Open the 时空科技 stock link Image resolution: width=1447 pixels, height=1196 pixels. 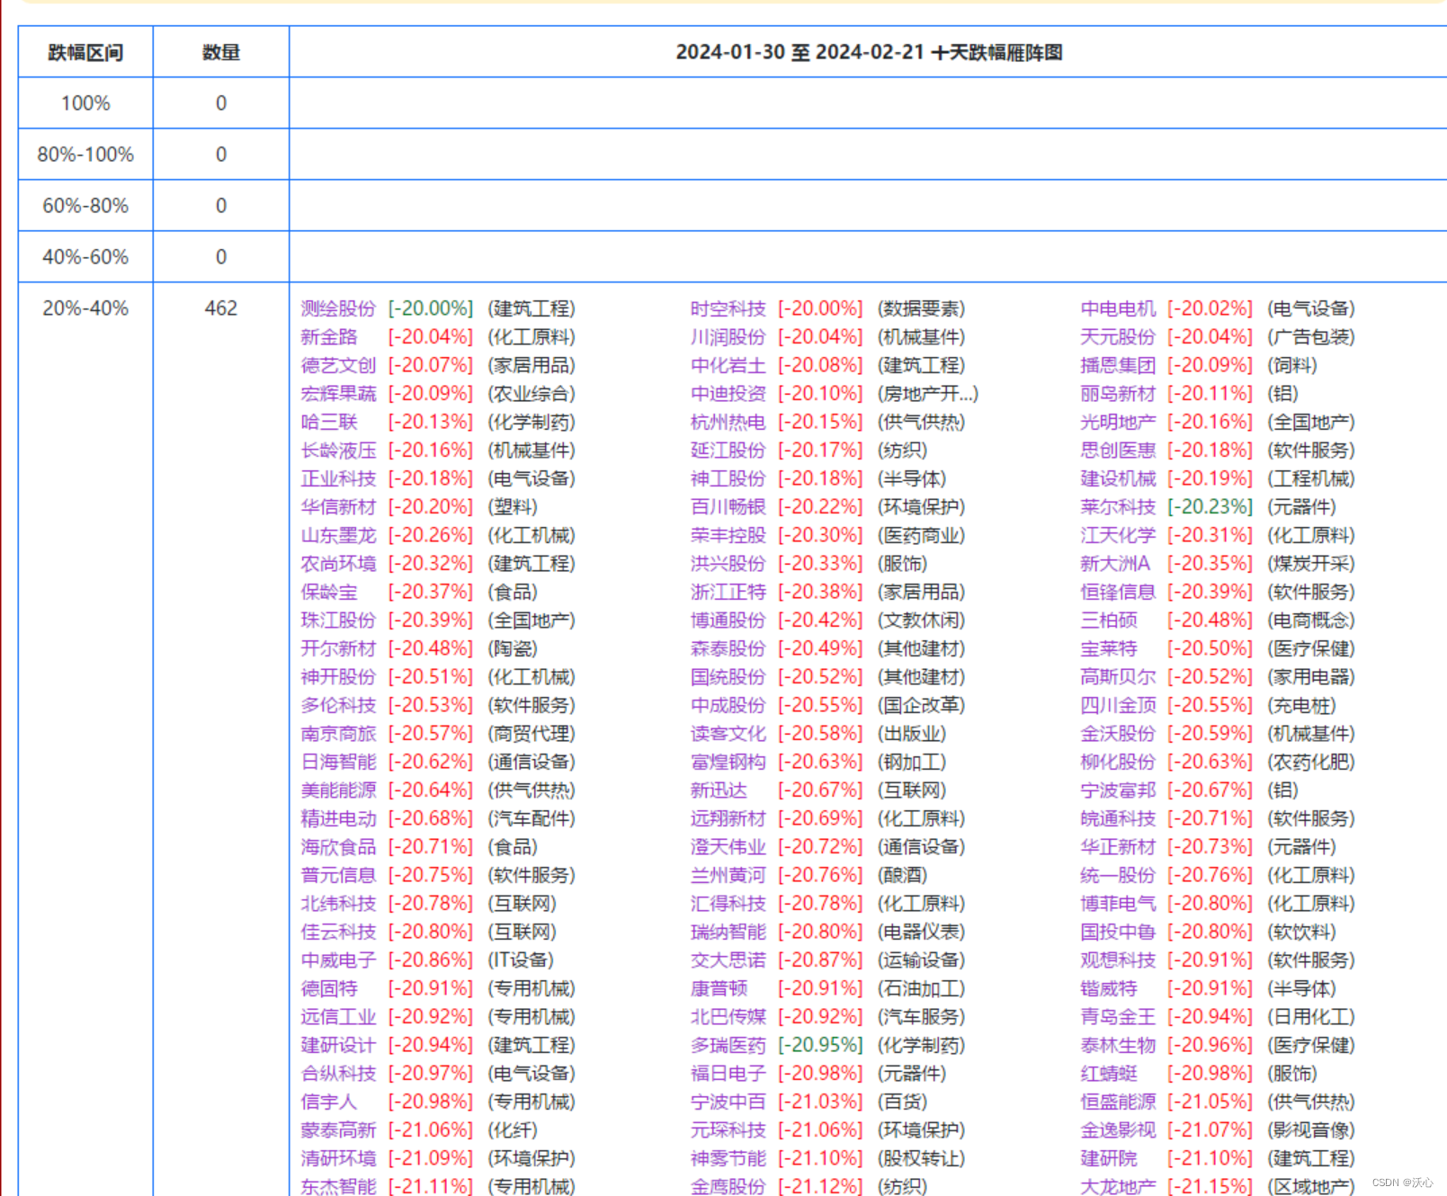(728, 308)
